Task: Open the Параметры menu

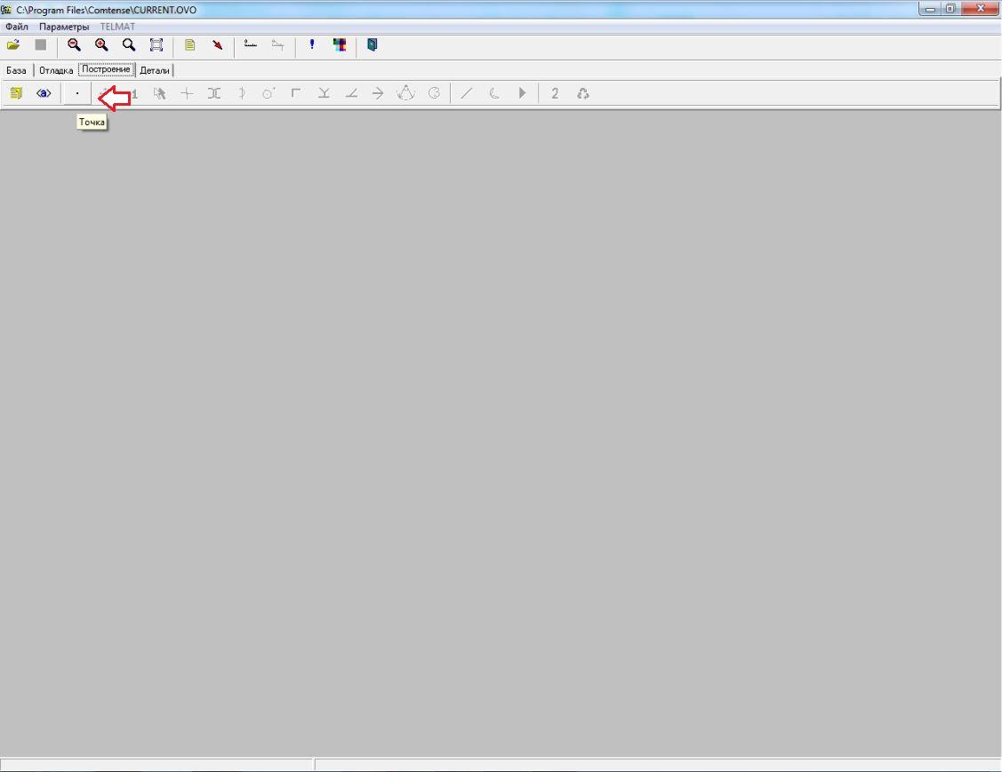Action: [64, 27]
